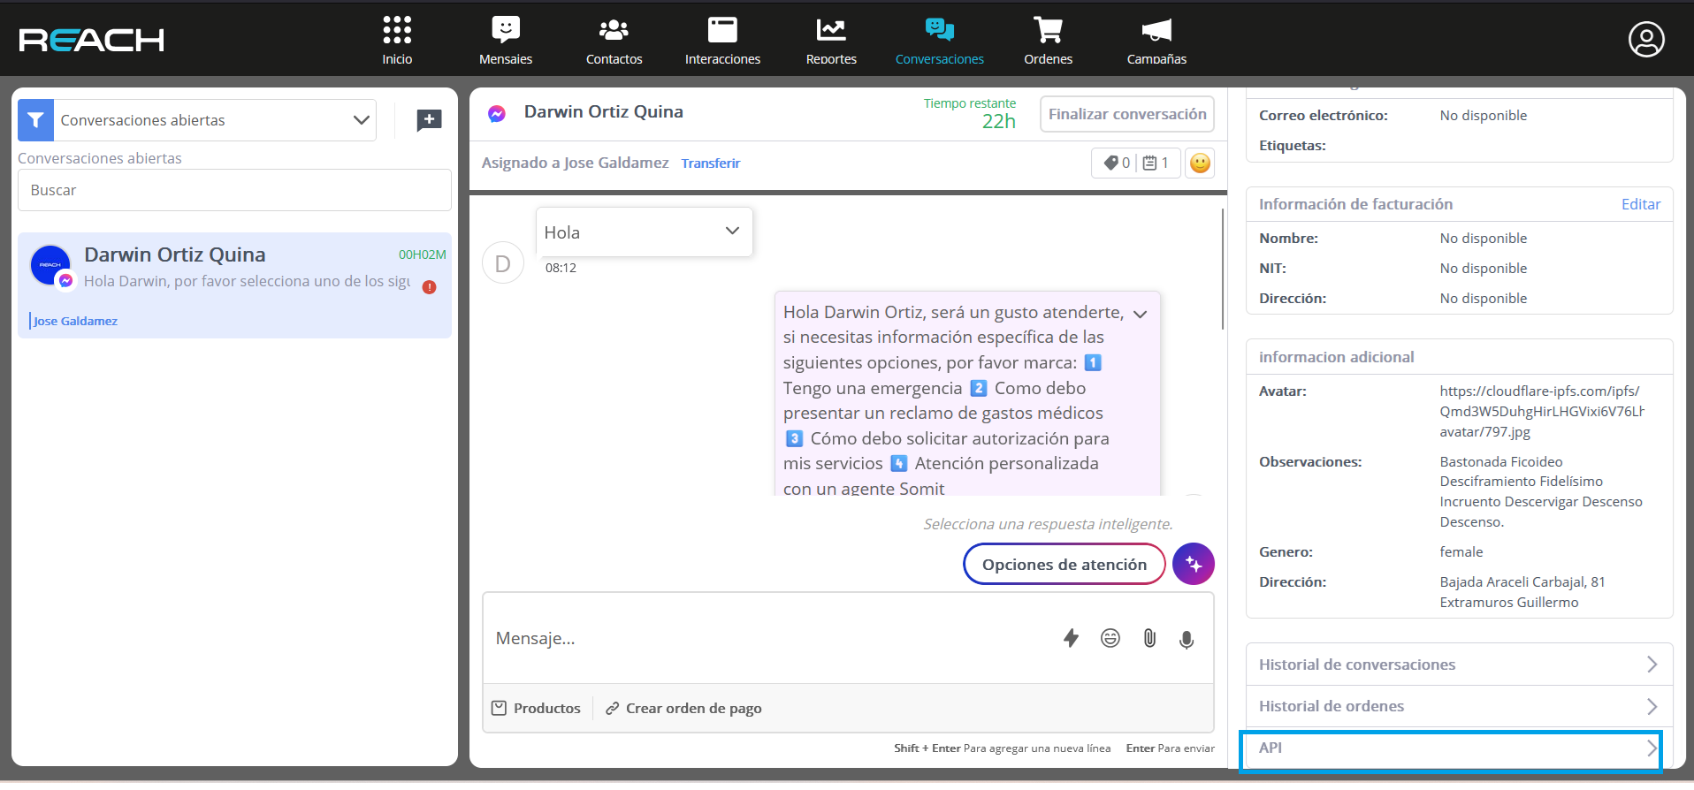
Task: Click the 00H02M elapsed time label
Action: tap(422, 254)
